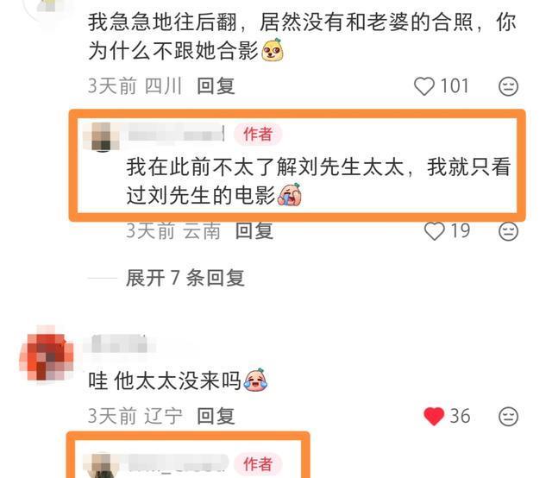Tap the dislike face beside 101 likes
552x478 pixels.
click(508, 86)
